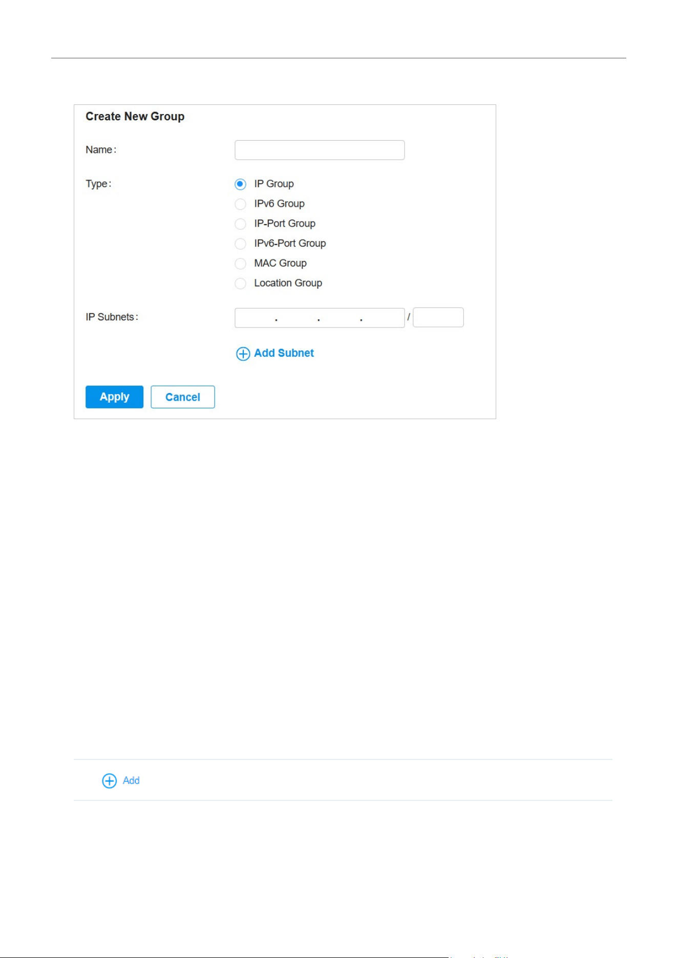
Task: Click the subnet mask length field
Action: tap(438, 317)
